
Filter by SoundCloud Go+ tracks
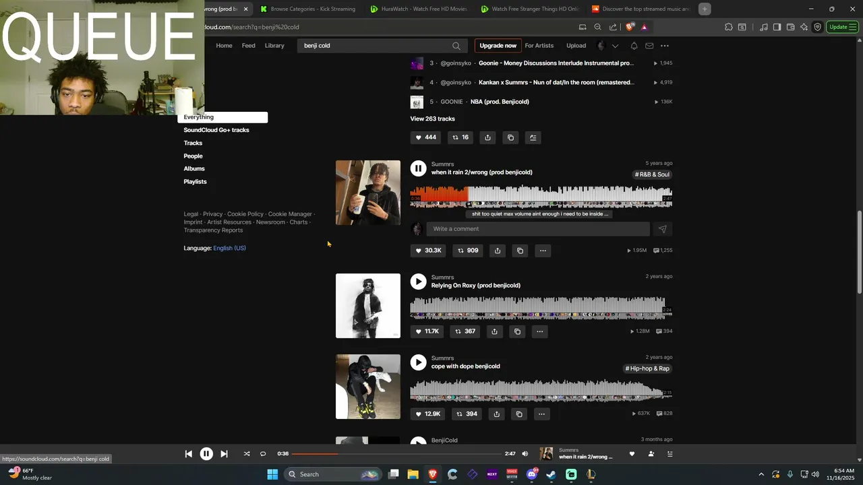[x=216, y=130]
